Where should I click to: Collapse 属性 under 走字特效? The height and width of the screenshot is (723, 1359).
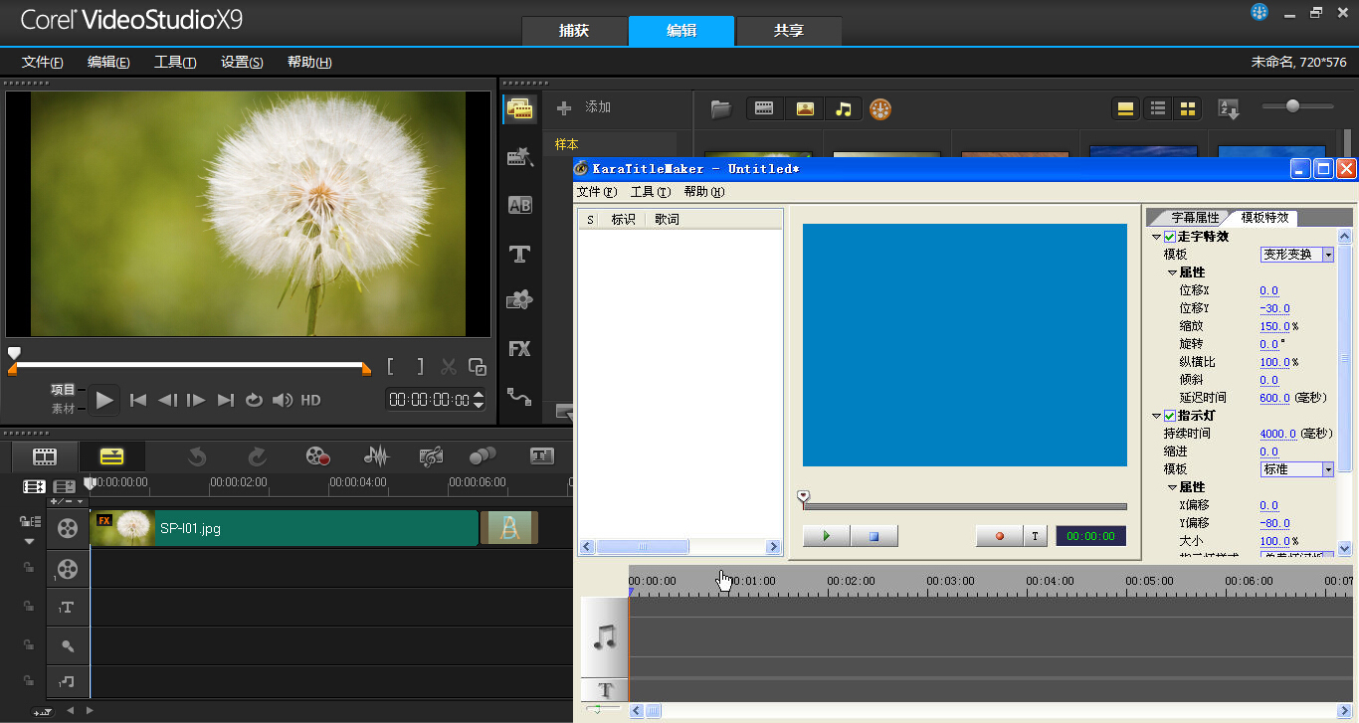click(1173, 272)
